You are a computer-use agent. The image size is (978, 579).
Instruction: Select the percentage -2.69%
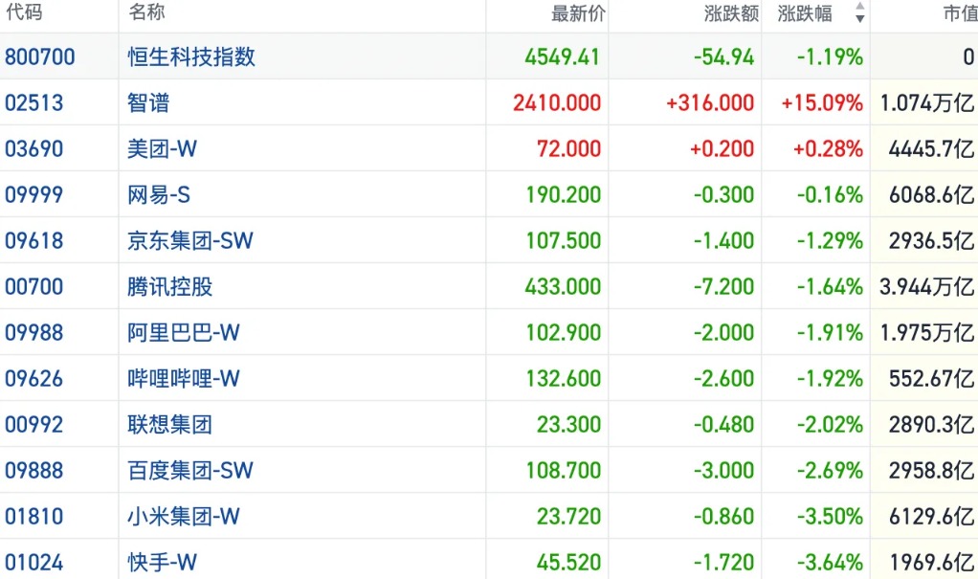click(831, 471)
